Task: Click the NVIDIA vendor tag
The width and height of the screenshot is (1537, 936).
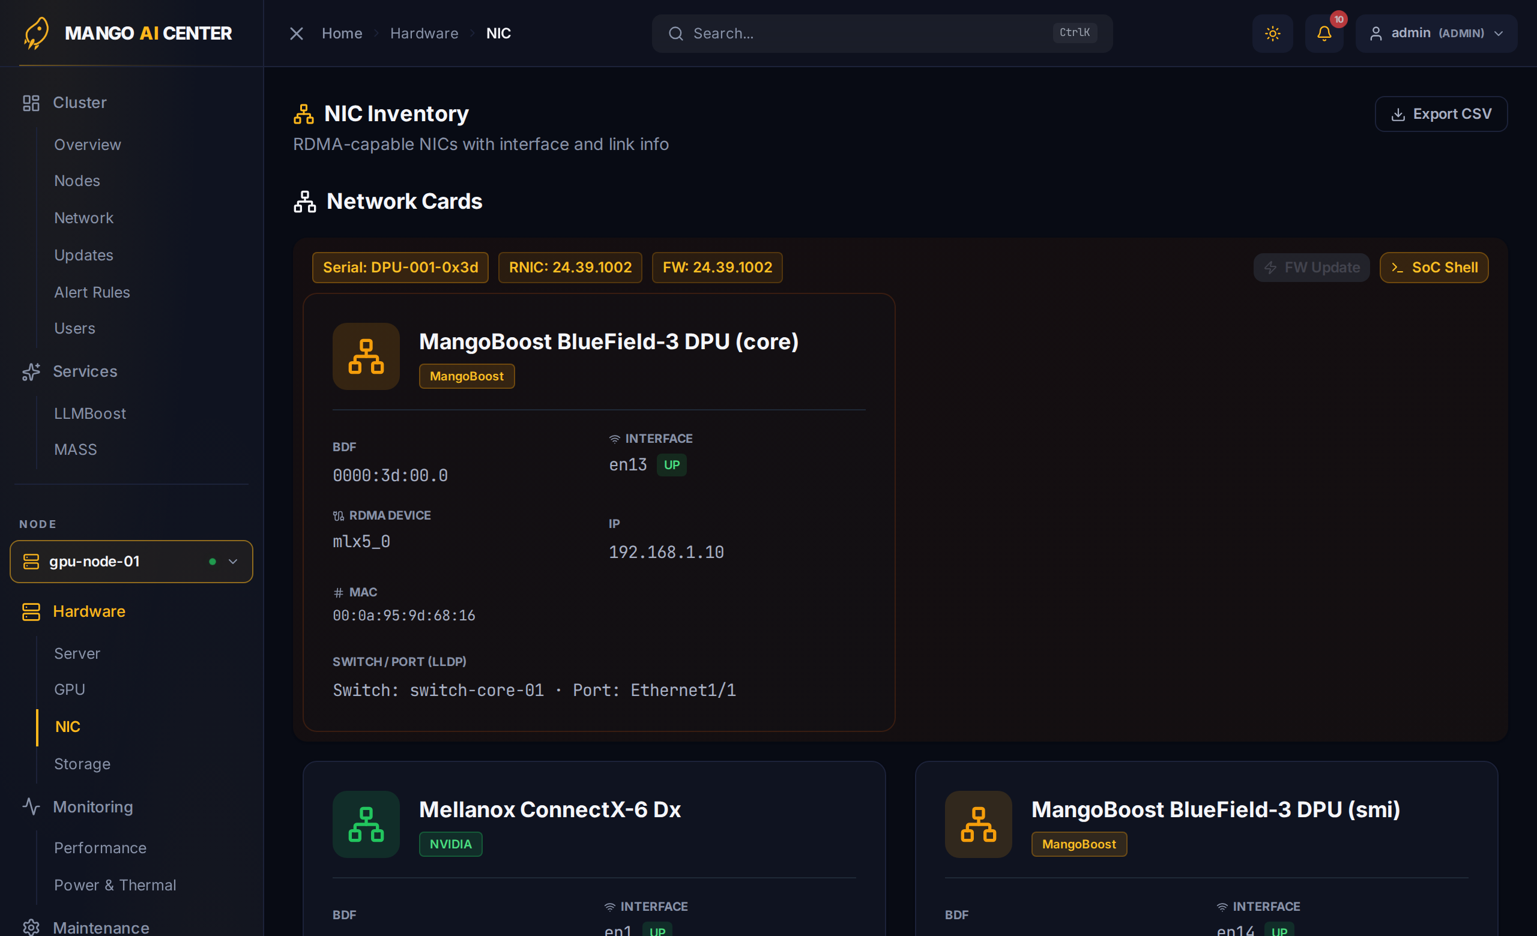Action: (x=450, y=844)
